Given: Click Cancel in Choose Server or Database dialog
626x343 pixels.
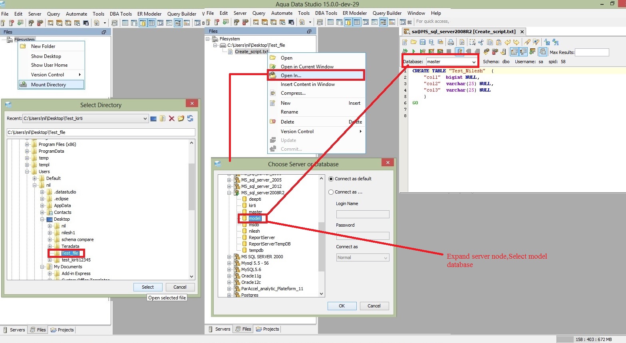Looking at the screenshot, I should point(374,306).
